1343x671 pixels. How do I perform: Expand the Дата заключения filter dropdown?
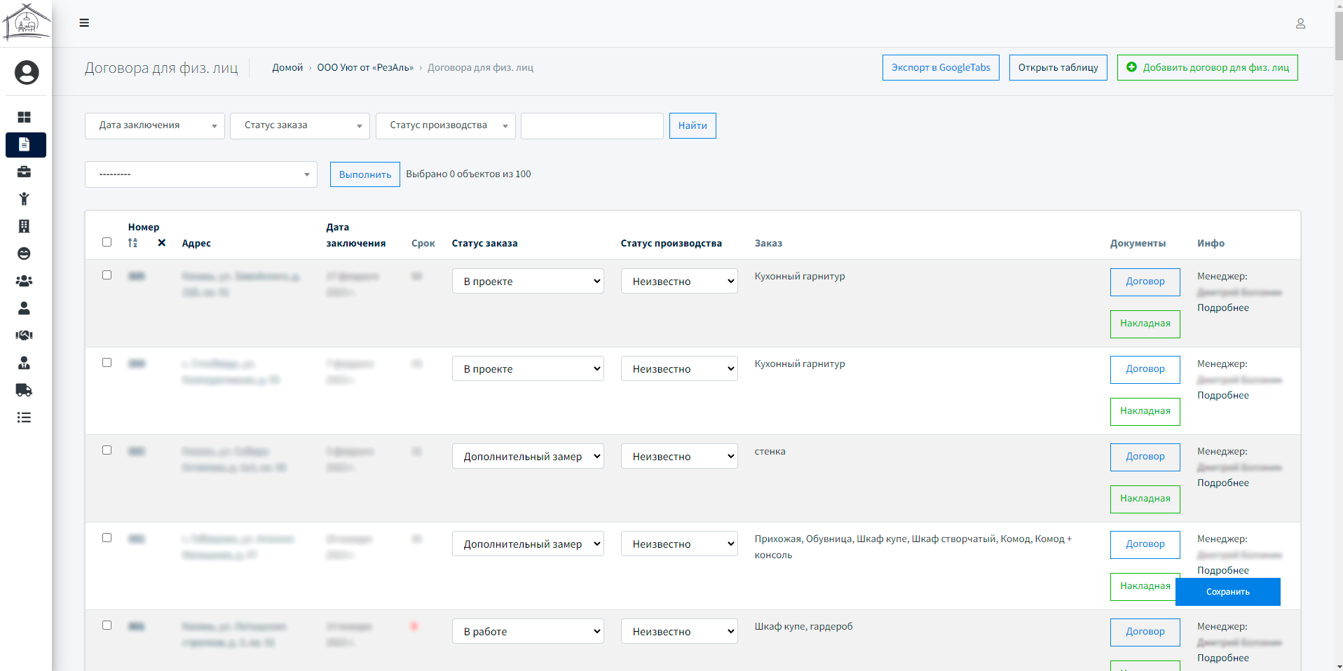pos(155,126)
